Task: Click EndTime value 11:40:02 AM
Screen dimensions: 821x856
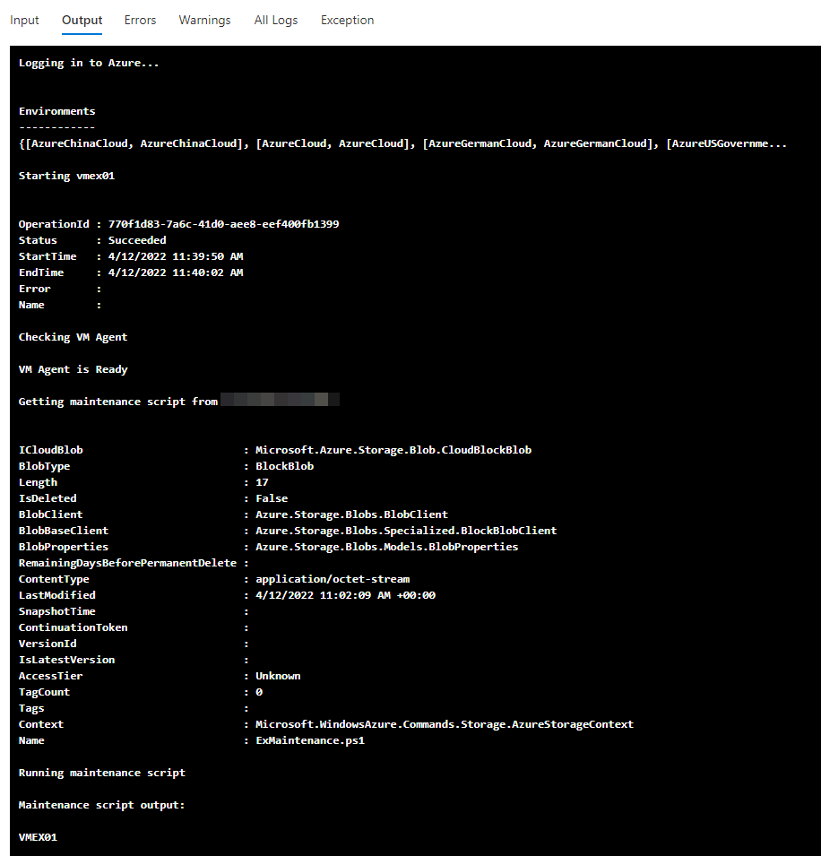Action: tap(176, 272)
